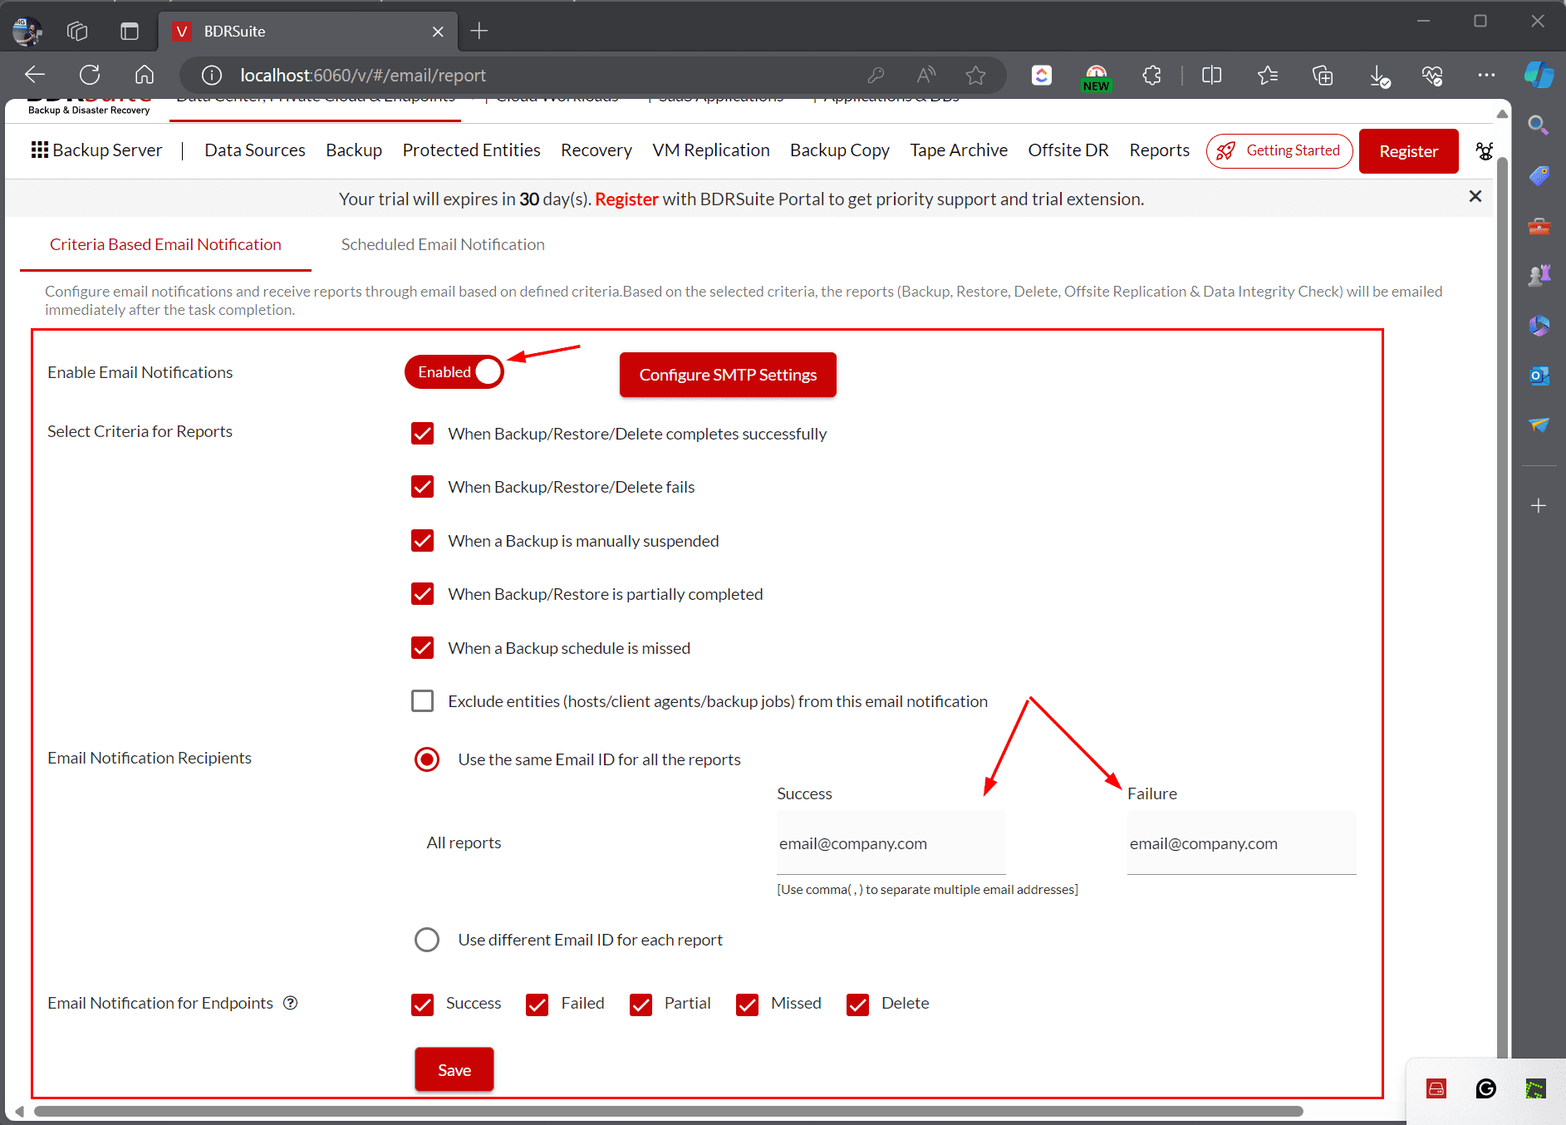
Task: Open Backup menu
Action: [x=354, y=150]
